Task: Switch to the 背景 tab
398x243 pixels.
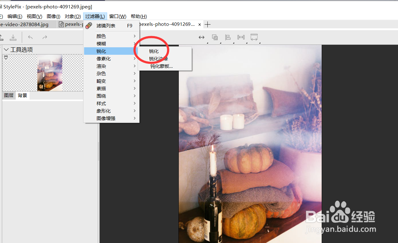Action: (22, 96)
